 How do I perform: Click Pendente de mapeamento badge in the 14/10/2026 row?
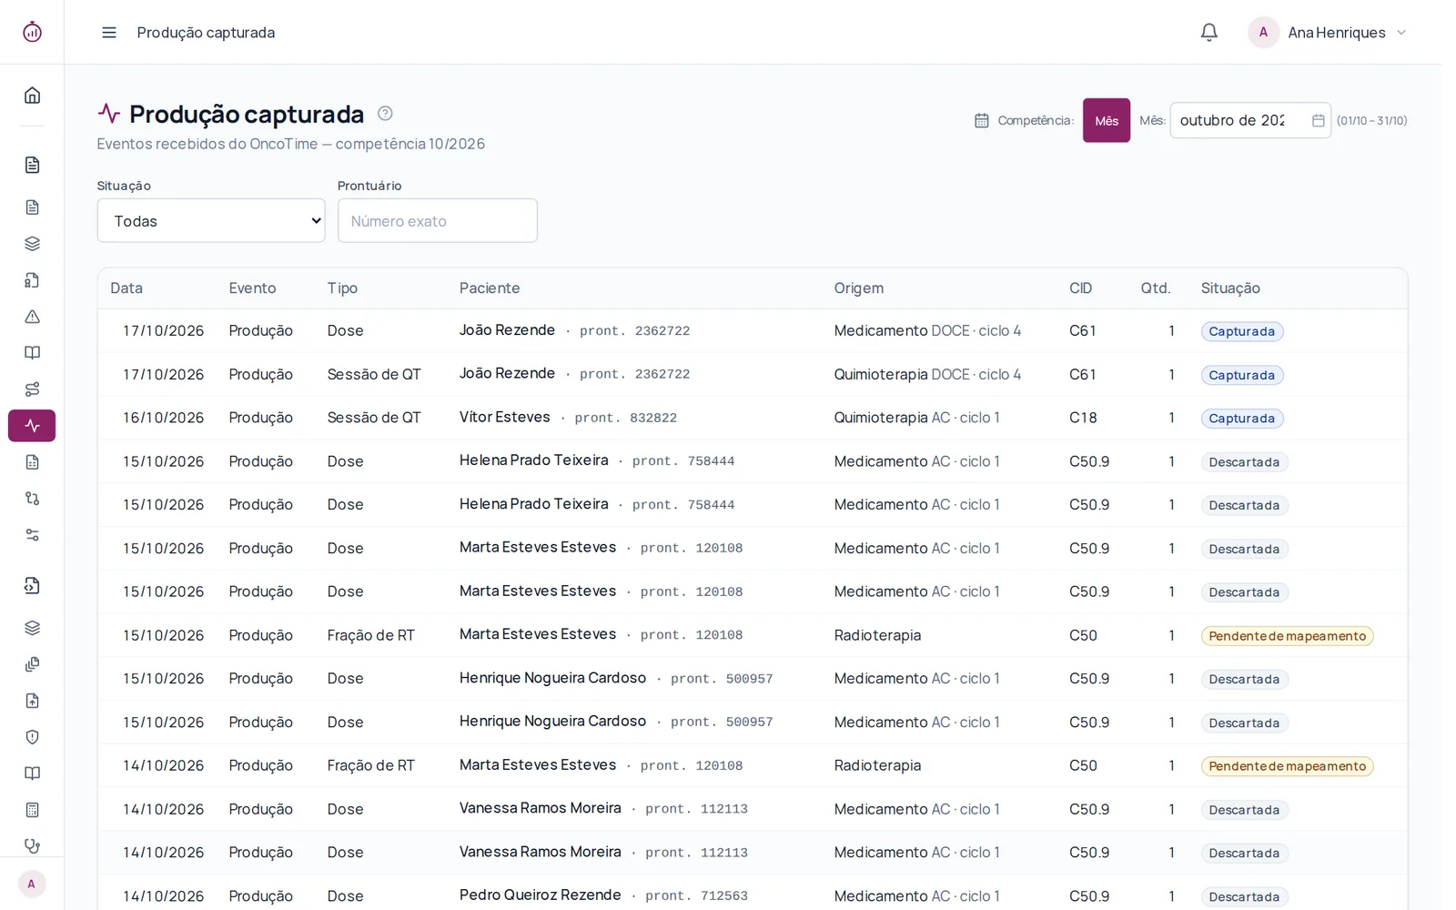pos(1288,766)
